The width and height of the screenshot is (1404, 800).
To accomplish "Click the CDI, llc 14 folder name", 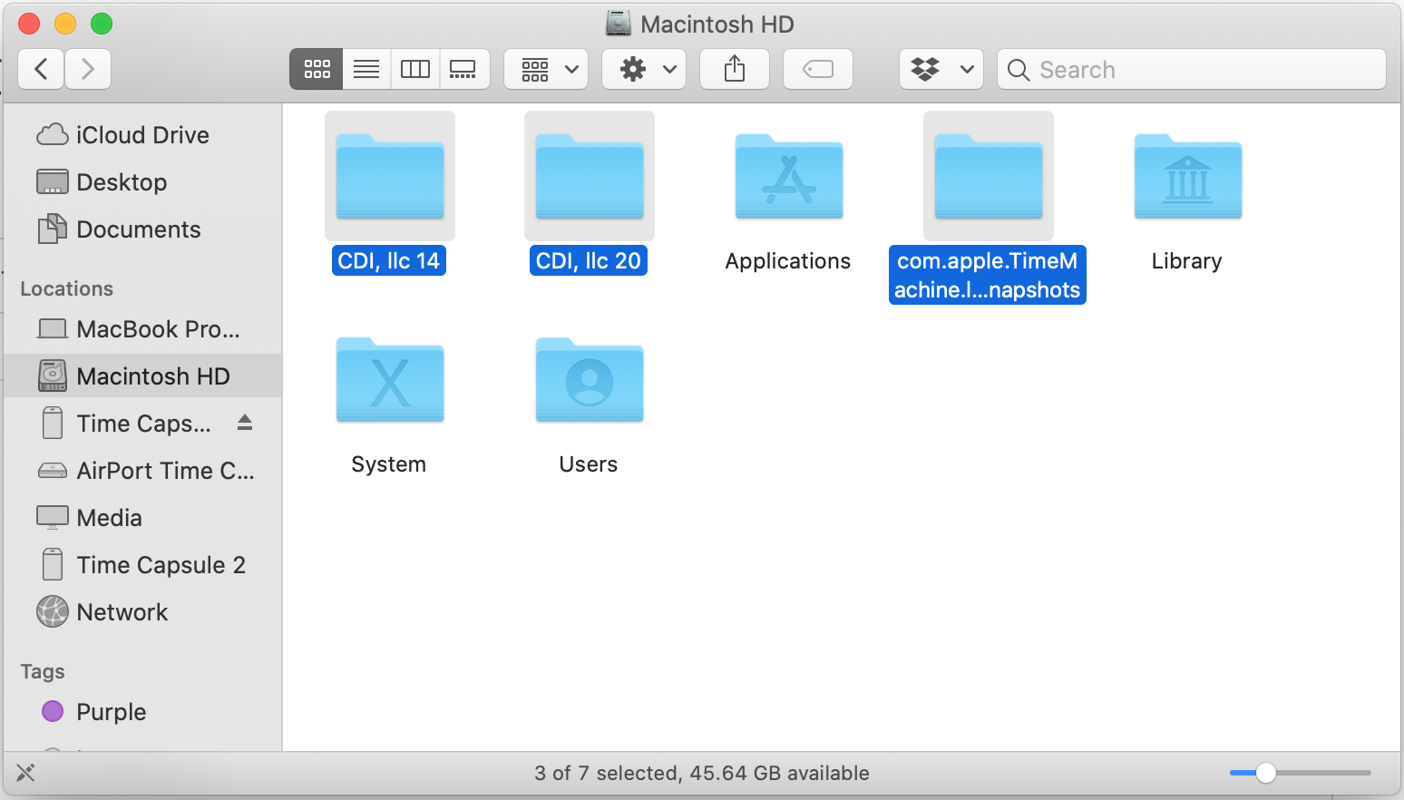I will pyautogui.click(x=389, y=261).
